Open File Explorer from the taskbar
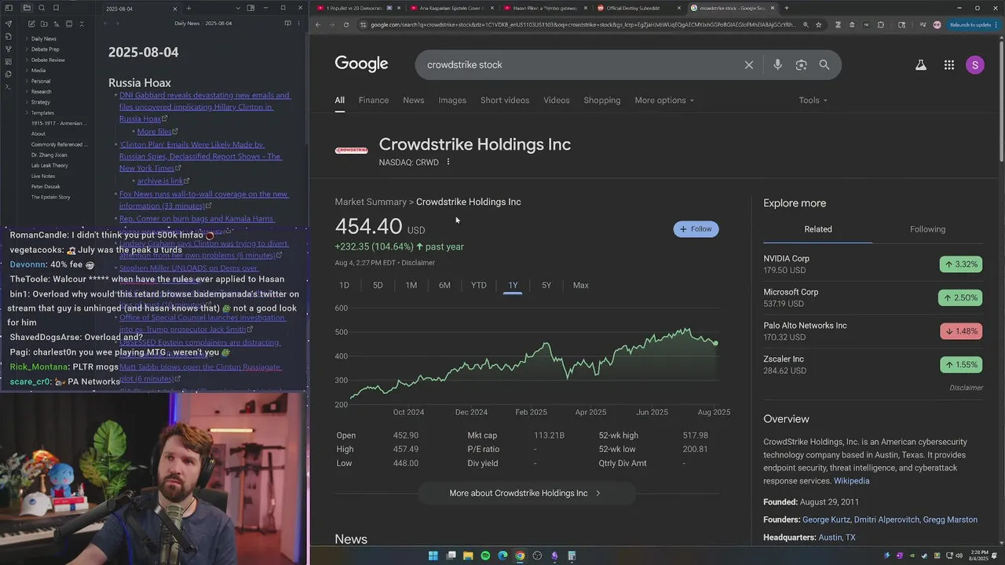The height and width of the screenshot is (565, 1005). [468, 556]
